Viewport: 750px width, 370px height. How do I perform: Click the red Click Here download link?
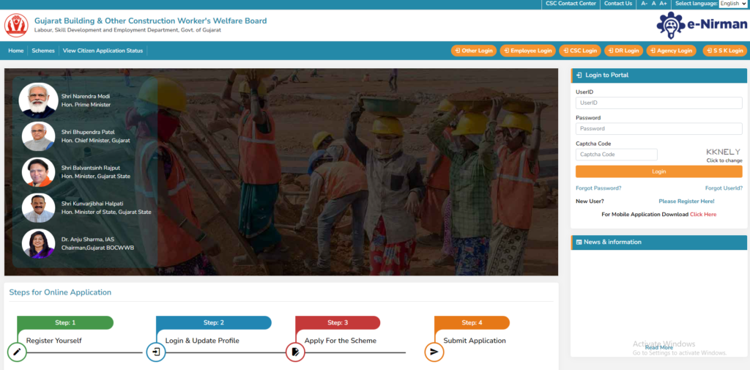pyautogui.click(x=702, y=215)
